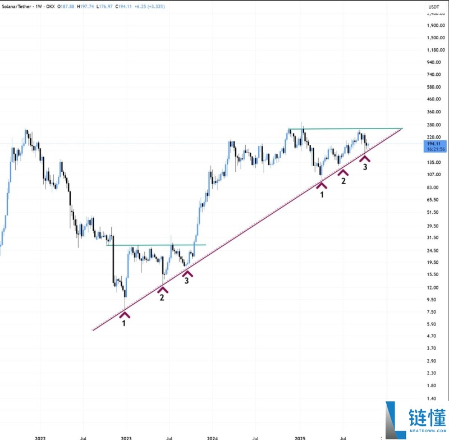The width and height of the screenshot is (449, 440).
Task: Select the 194.11 current price label
Action: [433, 144]
